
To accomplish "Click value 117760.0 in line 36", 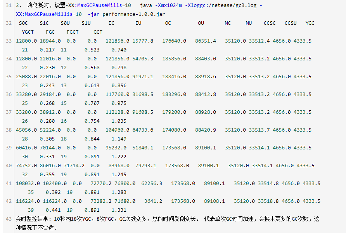I will [118, 94].
